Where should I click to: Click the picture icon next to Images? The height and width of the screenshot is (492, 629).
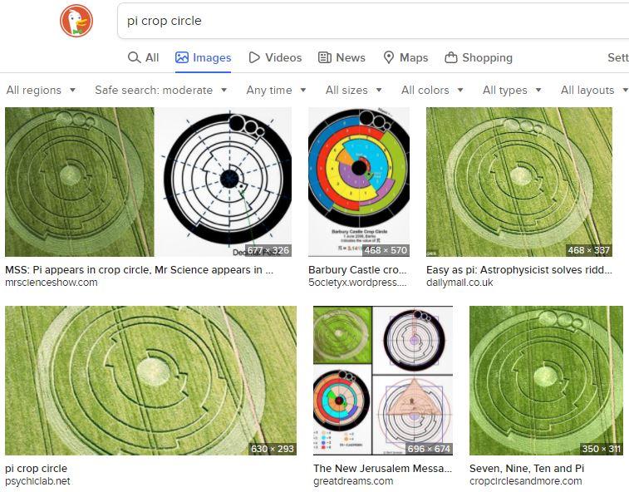[182, 57]
